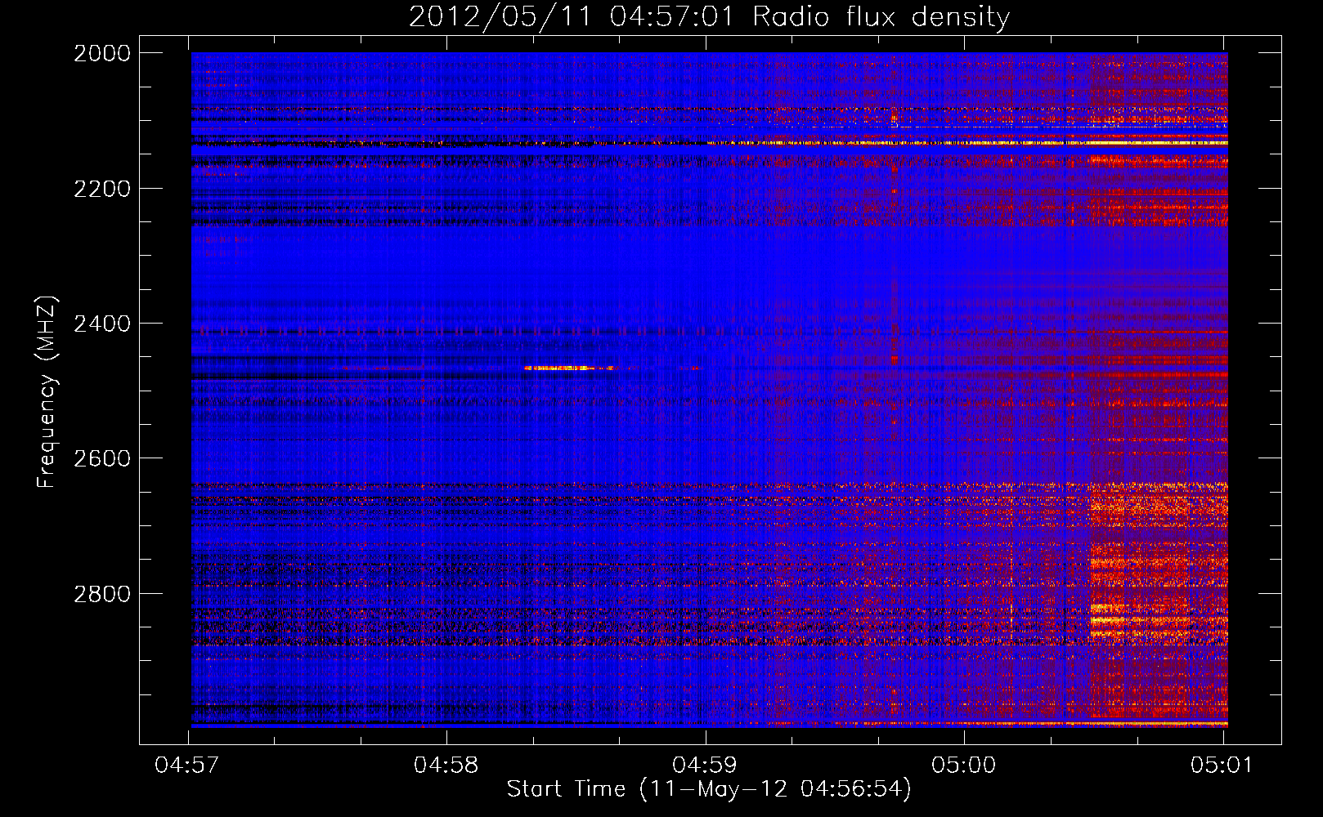Click the '05:01' time axis label
The image size is (1323, 817).
click(1222, 765)
